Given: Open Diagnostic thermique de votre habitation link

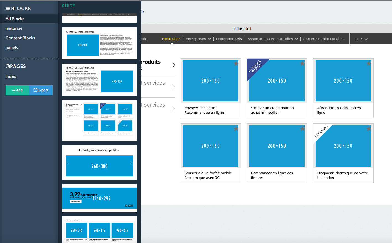Looking at the screenshot, I should [x=343, y=175].
